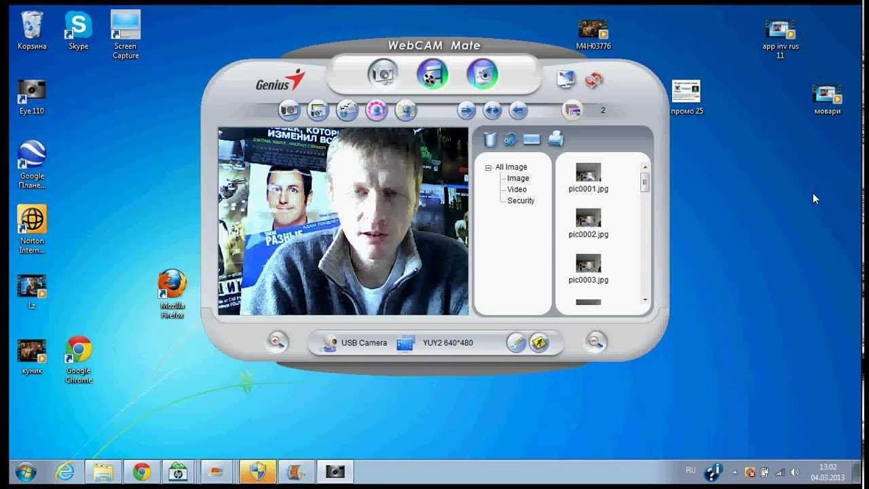Click the trash can delete icon
The image size is (869, 489).
point(489,139)
